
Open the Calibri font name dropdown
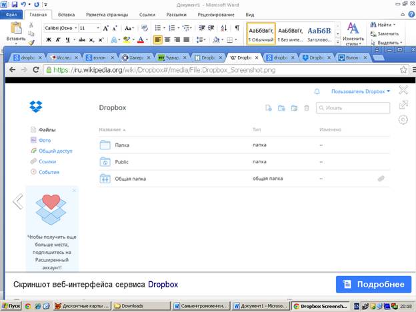tap(75, 28)
